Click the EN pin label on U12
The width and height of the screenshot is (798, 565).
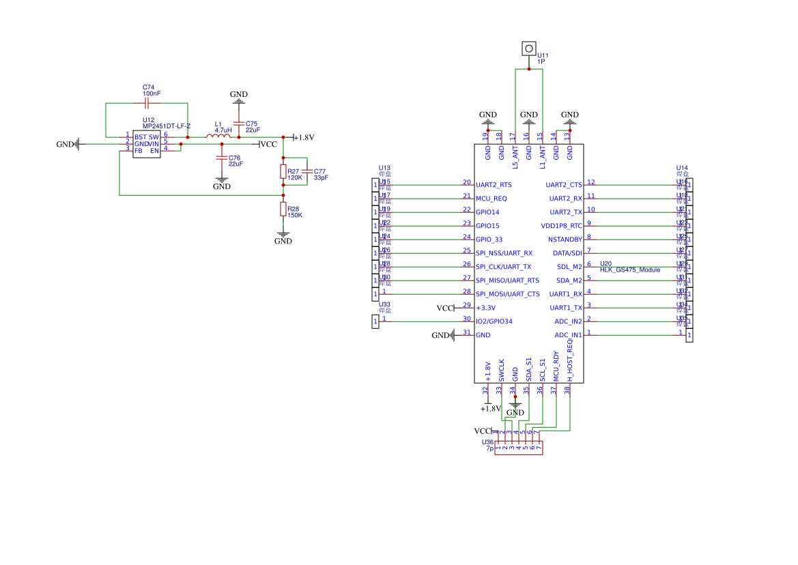[x=155, y=151]
